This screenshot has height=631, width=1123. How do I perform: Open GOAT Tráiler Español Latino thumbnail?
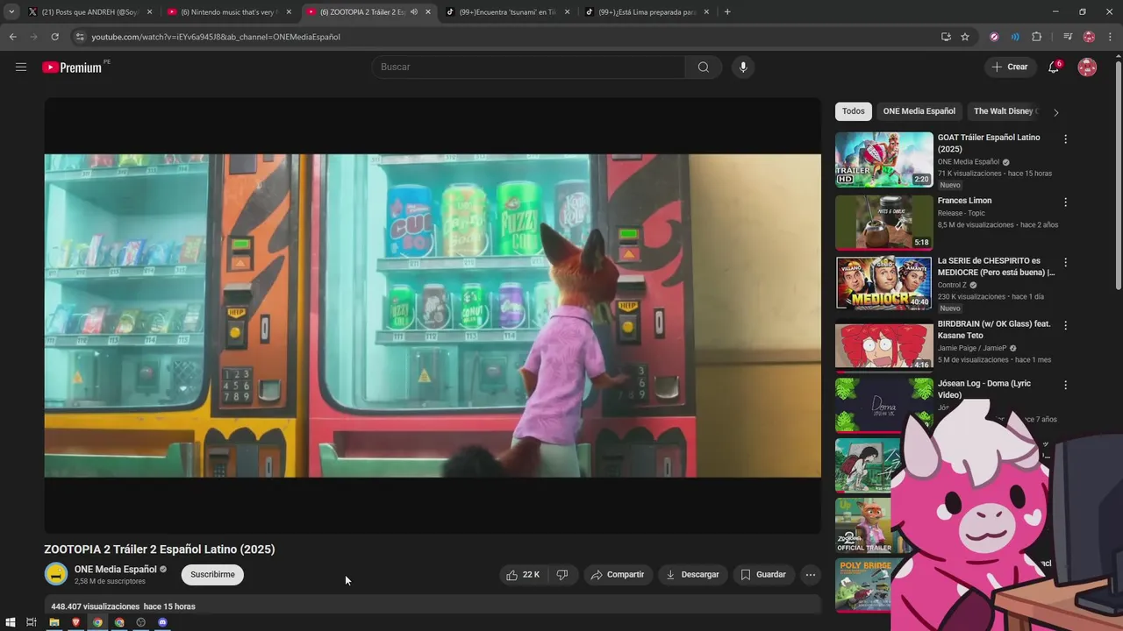coord(883,160)
